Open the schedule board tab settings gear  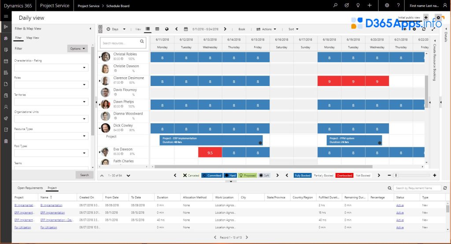(x=438, y=18)
